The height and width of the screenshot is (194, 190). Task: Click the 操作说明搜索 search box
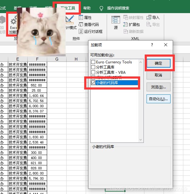(118, 8)
